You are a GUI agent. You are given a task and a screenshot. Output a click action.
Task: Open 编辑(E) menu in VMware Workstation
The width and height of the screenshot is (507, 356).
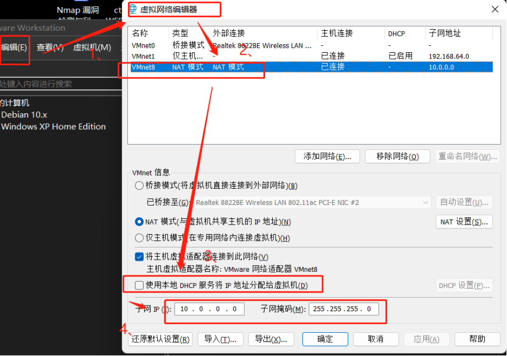point(14,48)
